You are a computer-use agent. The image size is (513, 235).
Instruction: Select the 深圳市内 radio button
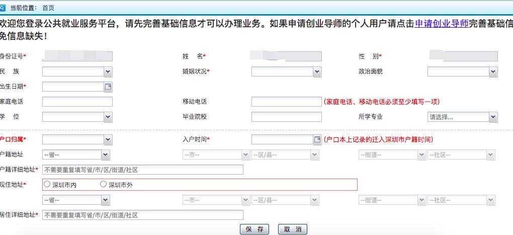point(47,185)
